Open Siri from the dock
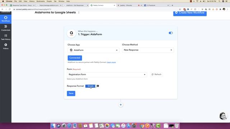Viewport: 230px width, 129px height. coord(59,125)
